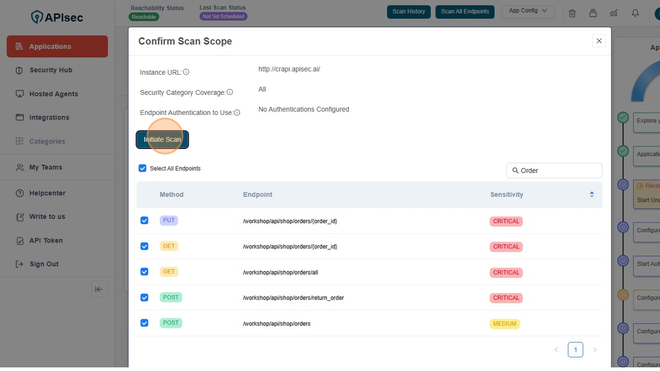Open Scan History
The image size is (660, 371).
coord(408,11)
